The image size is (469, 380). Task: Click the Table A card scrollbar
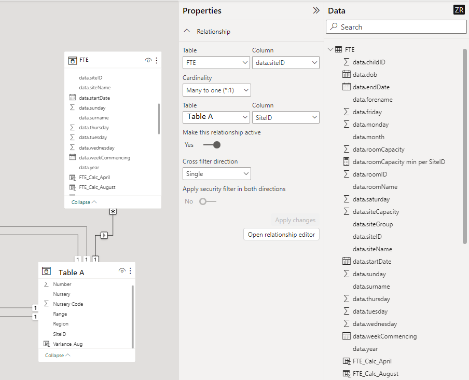[132, 317]
